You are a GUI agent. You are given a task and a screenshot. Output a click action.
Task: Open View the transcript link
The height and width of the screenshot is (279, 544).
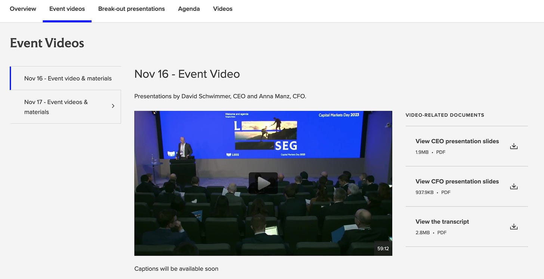pyautogui.click(x=442, y=222)
